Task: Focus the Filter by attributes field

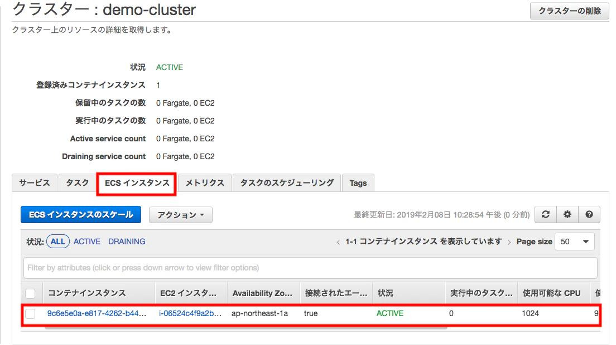Action: (x=310, y=268)
